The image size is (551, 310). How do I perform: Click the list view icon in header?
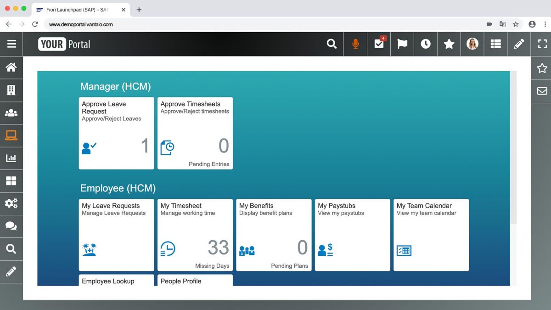tap(496, 44)
